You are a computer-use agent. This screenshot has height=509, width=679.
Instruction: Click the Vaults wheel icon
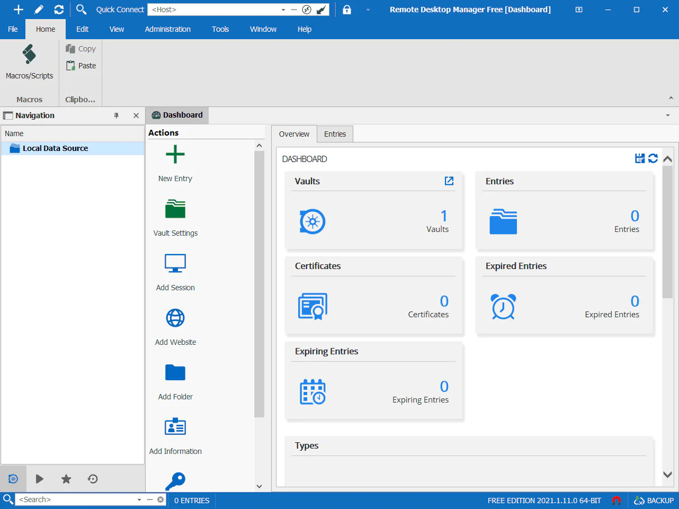tap(312, 222)
